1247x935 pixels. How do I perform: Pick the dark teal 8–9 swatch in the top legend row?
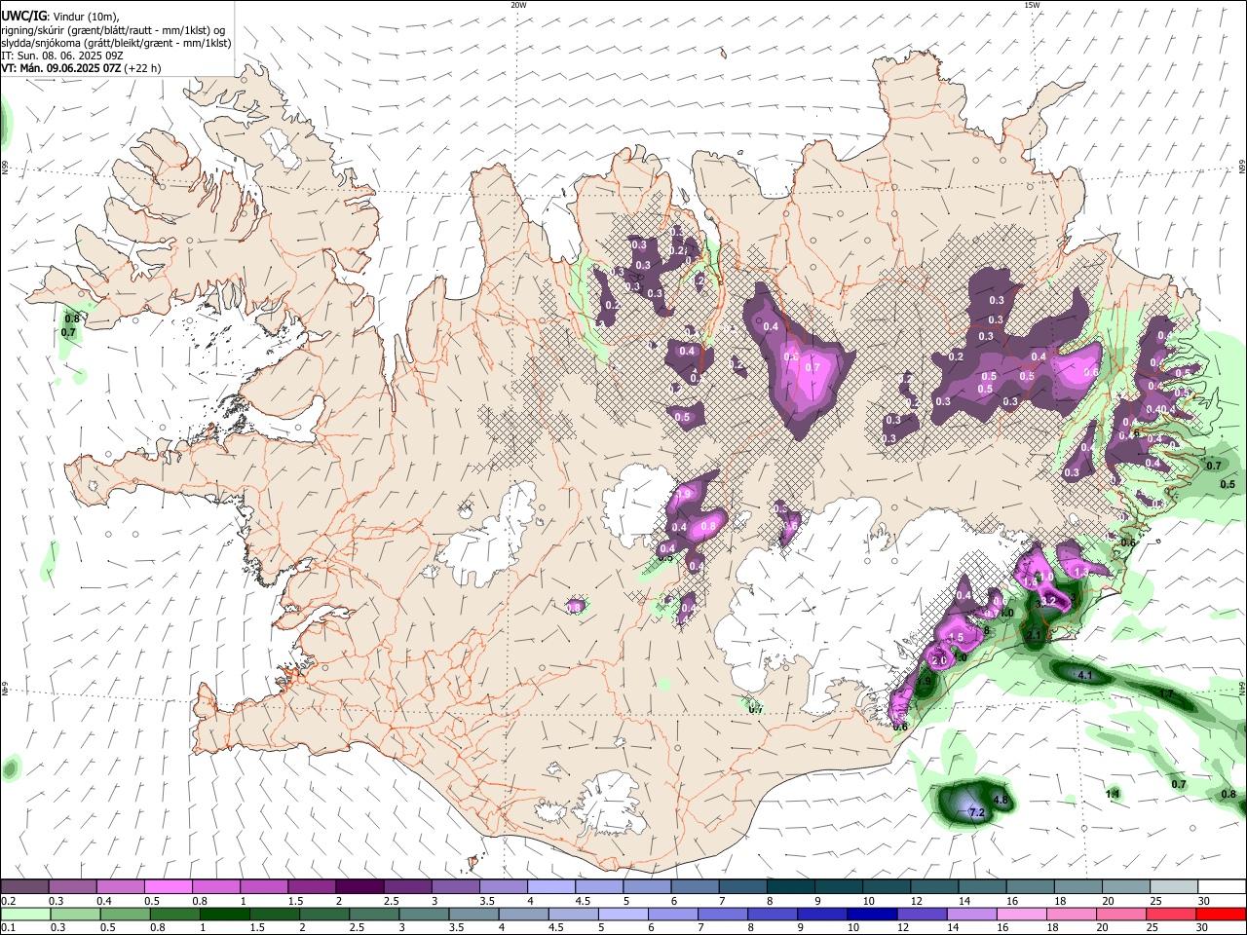[791, 886]
